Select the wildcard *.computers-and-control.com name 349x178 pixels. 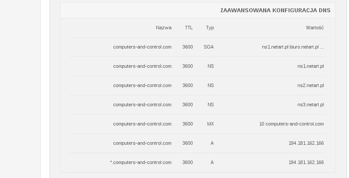[x=141, y=162]
